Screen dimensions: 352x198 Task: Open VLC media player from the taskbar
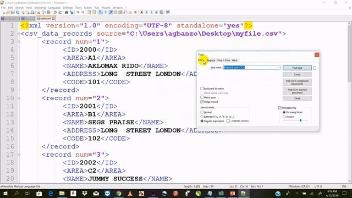[x=130, y=193]
